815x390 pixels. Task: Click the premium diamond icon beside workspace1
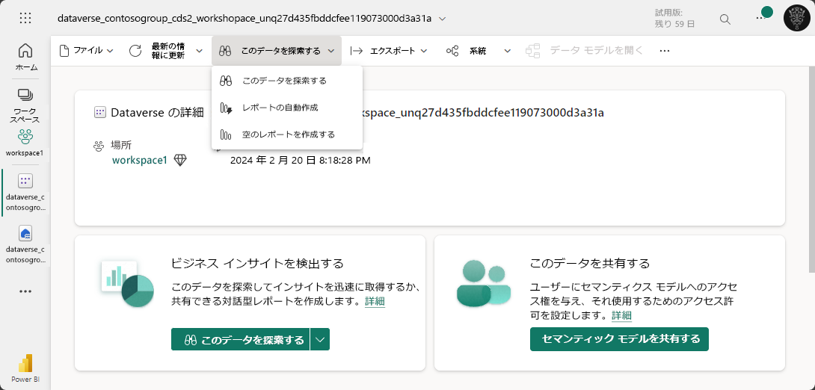coord(180,161)
